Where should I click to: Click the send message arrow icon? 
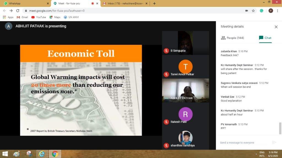tap(274, 142)
